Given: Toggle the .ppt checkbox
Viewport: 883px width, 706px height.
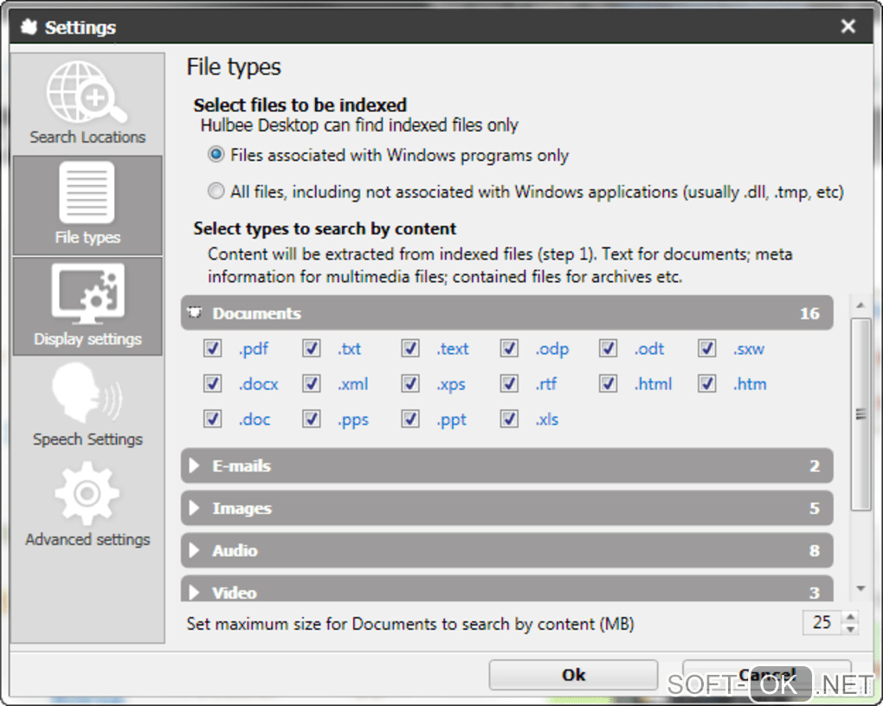Looking at the screenshot, I should coord(410,419).
